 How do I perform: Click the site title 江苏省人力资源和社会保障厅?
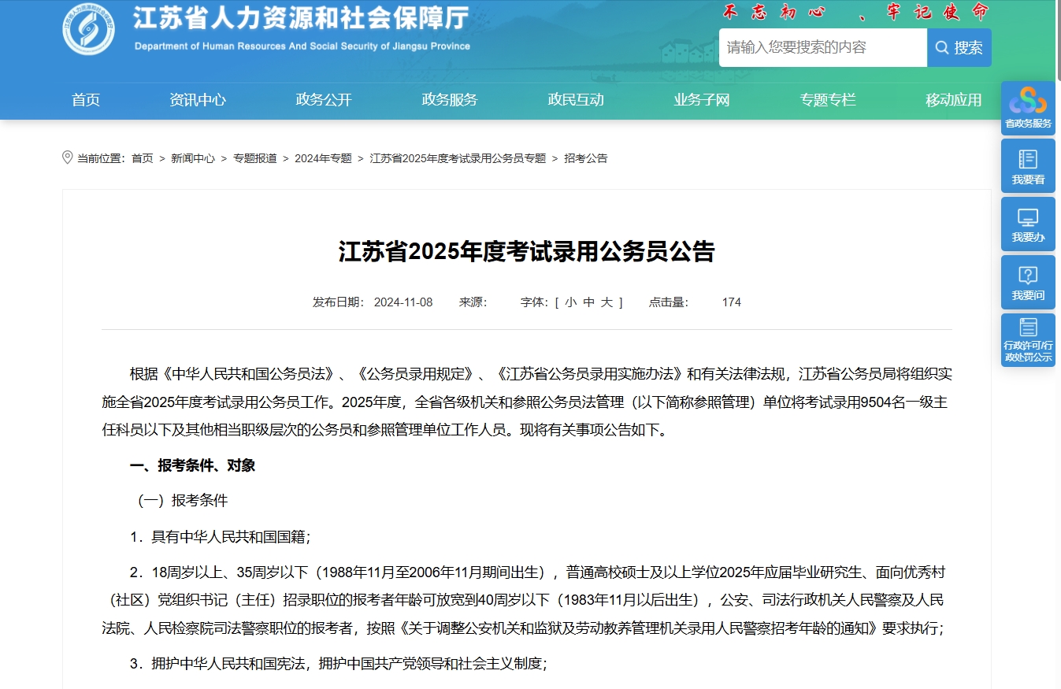pyautogui.click(x=302, y=17)
